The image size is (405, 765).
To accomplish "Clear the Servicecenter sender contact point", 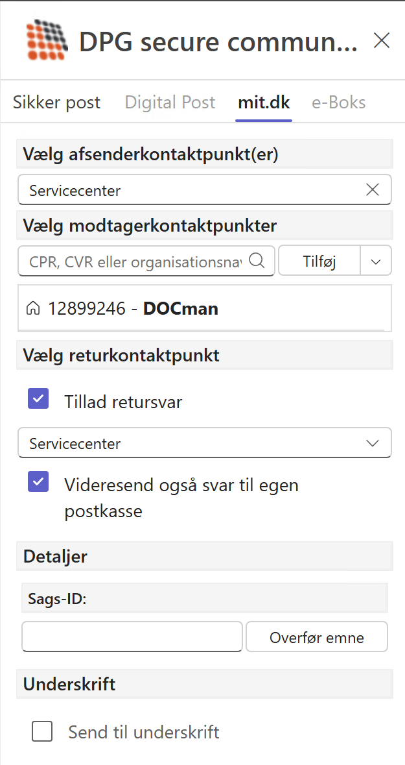I will tap(373, 190).
